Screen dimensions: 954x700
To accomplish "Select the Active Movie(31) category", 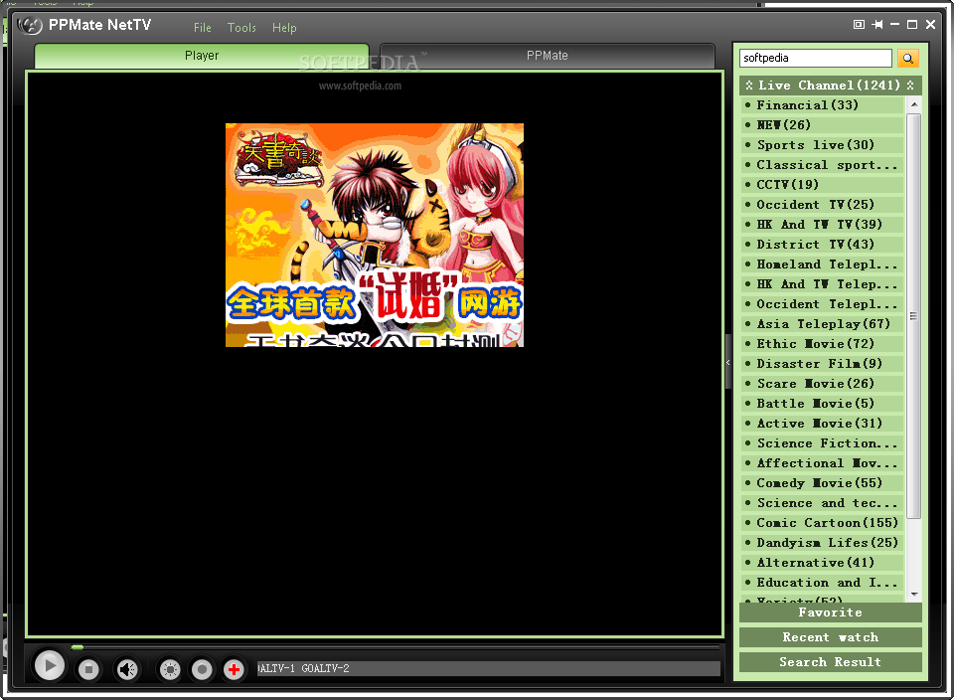I will (823, 423).
